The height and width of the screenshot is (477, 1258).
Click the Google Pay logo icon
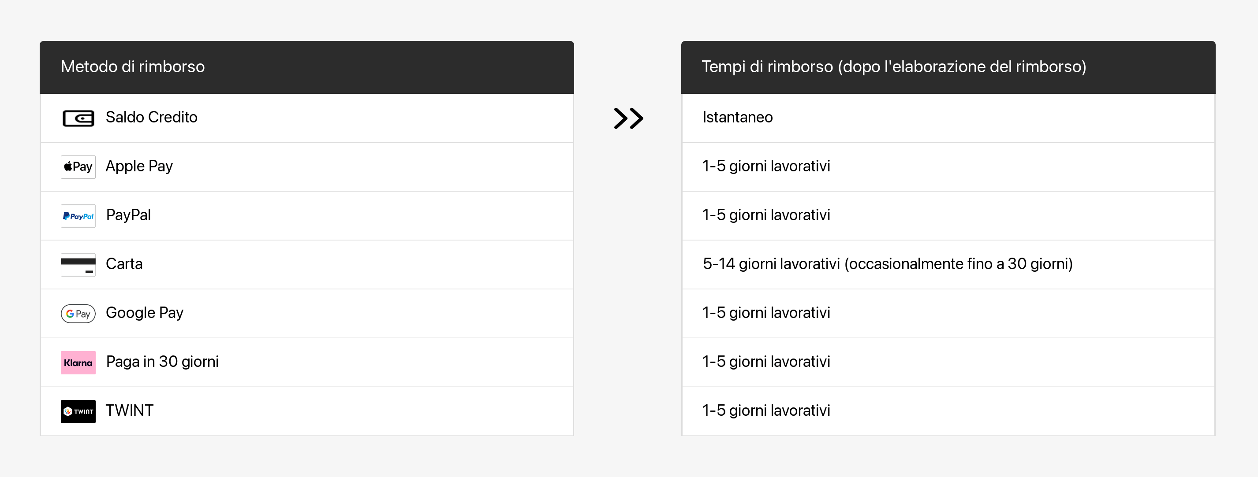tap(78, 314)
